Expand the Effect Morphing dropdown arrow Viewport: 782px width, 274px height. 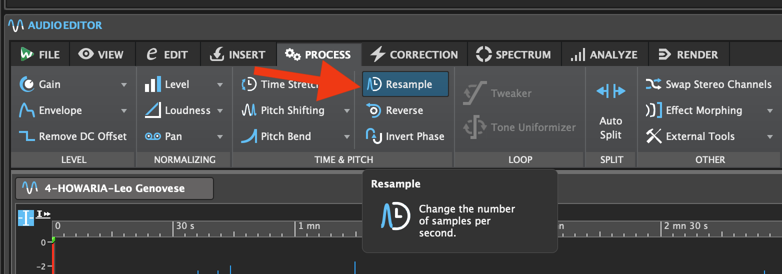click(770, 110)
